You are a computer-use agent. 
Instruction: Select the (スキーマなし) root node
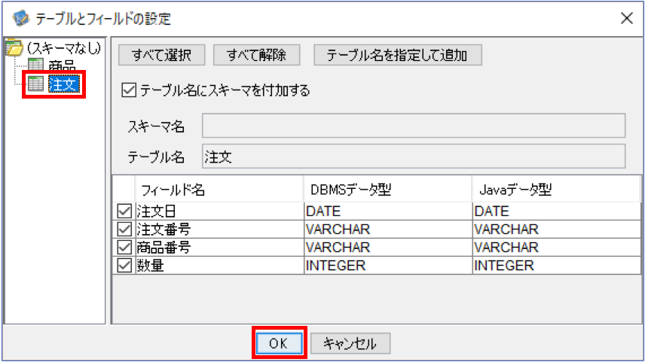click(x=64, y=48)
